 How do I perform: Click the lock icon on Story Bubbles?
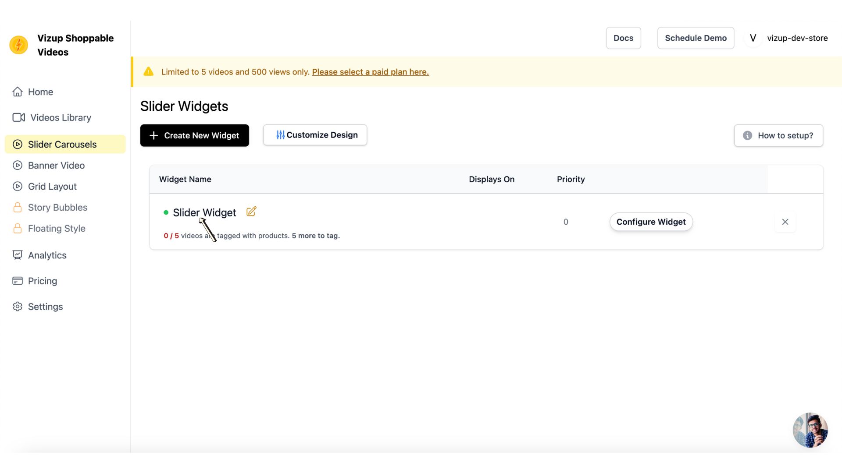click(x=18, y=207)
